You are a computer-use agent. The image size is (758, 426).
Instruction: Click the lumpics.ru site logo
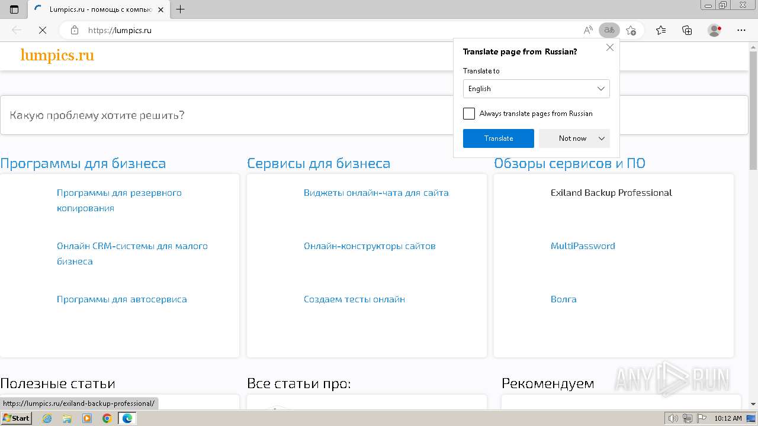(57, 55)
